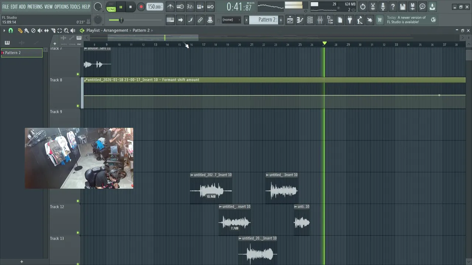The width and height of the screenshot is (472, 265).
Task: Open the Piano roll view icon
Action: point(300,20)
